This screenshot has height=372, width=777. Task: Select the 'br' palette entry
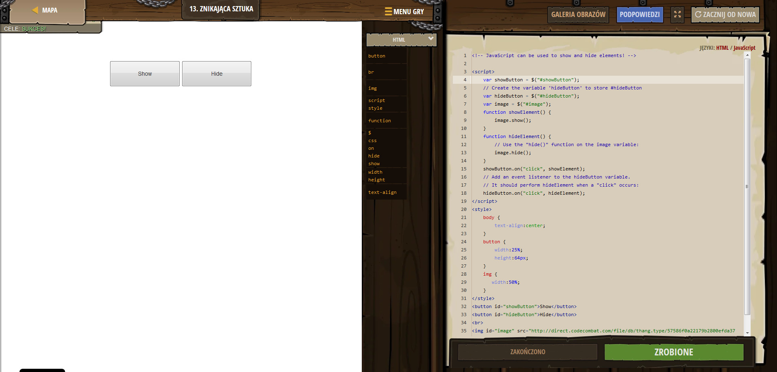tap(371, 72)
